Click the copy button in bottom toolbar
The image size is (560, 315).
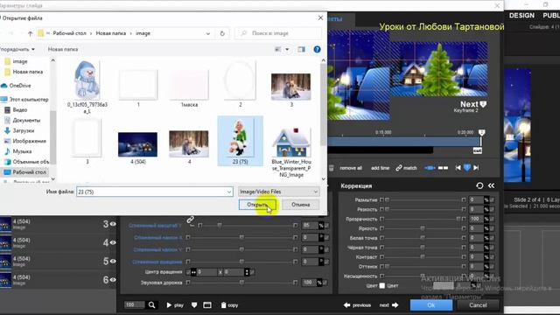click(x=229, y=305)
